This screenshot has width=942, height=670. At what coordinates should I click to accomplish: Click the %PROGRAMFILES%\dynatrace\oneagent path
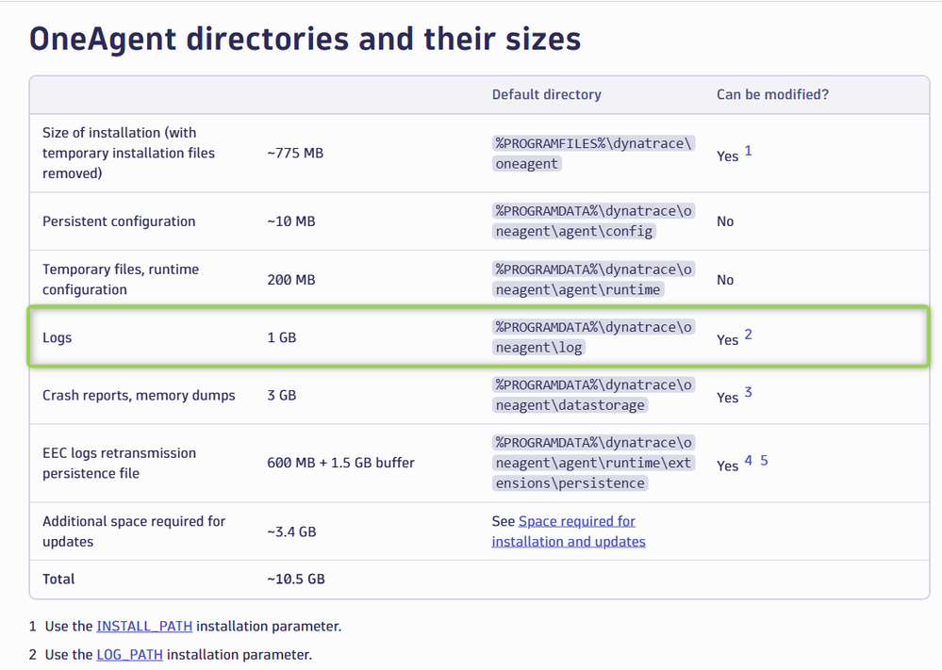593,154
